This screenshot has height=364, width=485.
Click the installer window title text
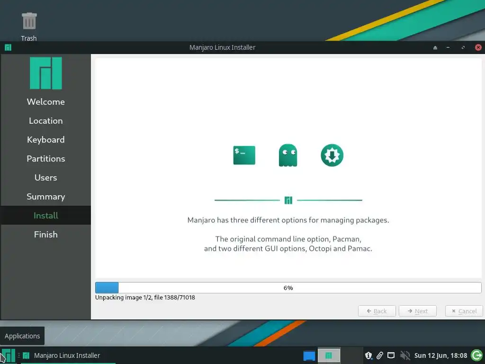point(223,47)
